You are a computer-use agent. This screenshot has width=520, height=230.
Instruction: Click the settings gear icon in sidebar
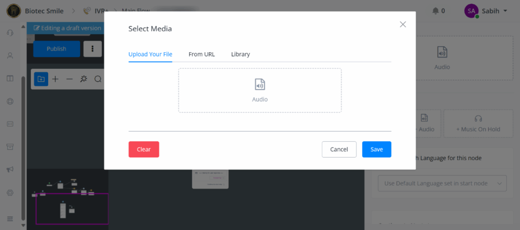[x=10, y=193]
